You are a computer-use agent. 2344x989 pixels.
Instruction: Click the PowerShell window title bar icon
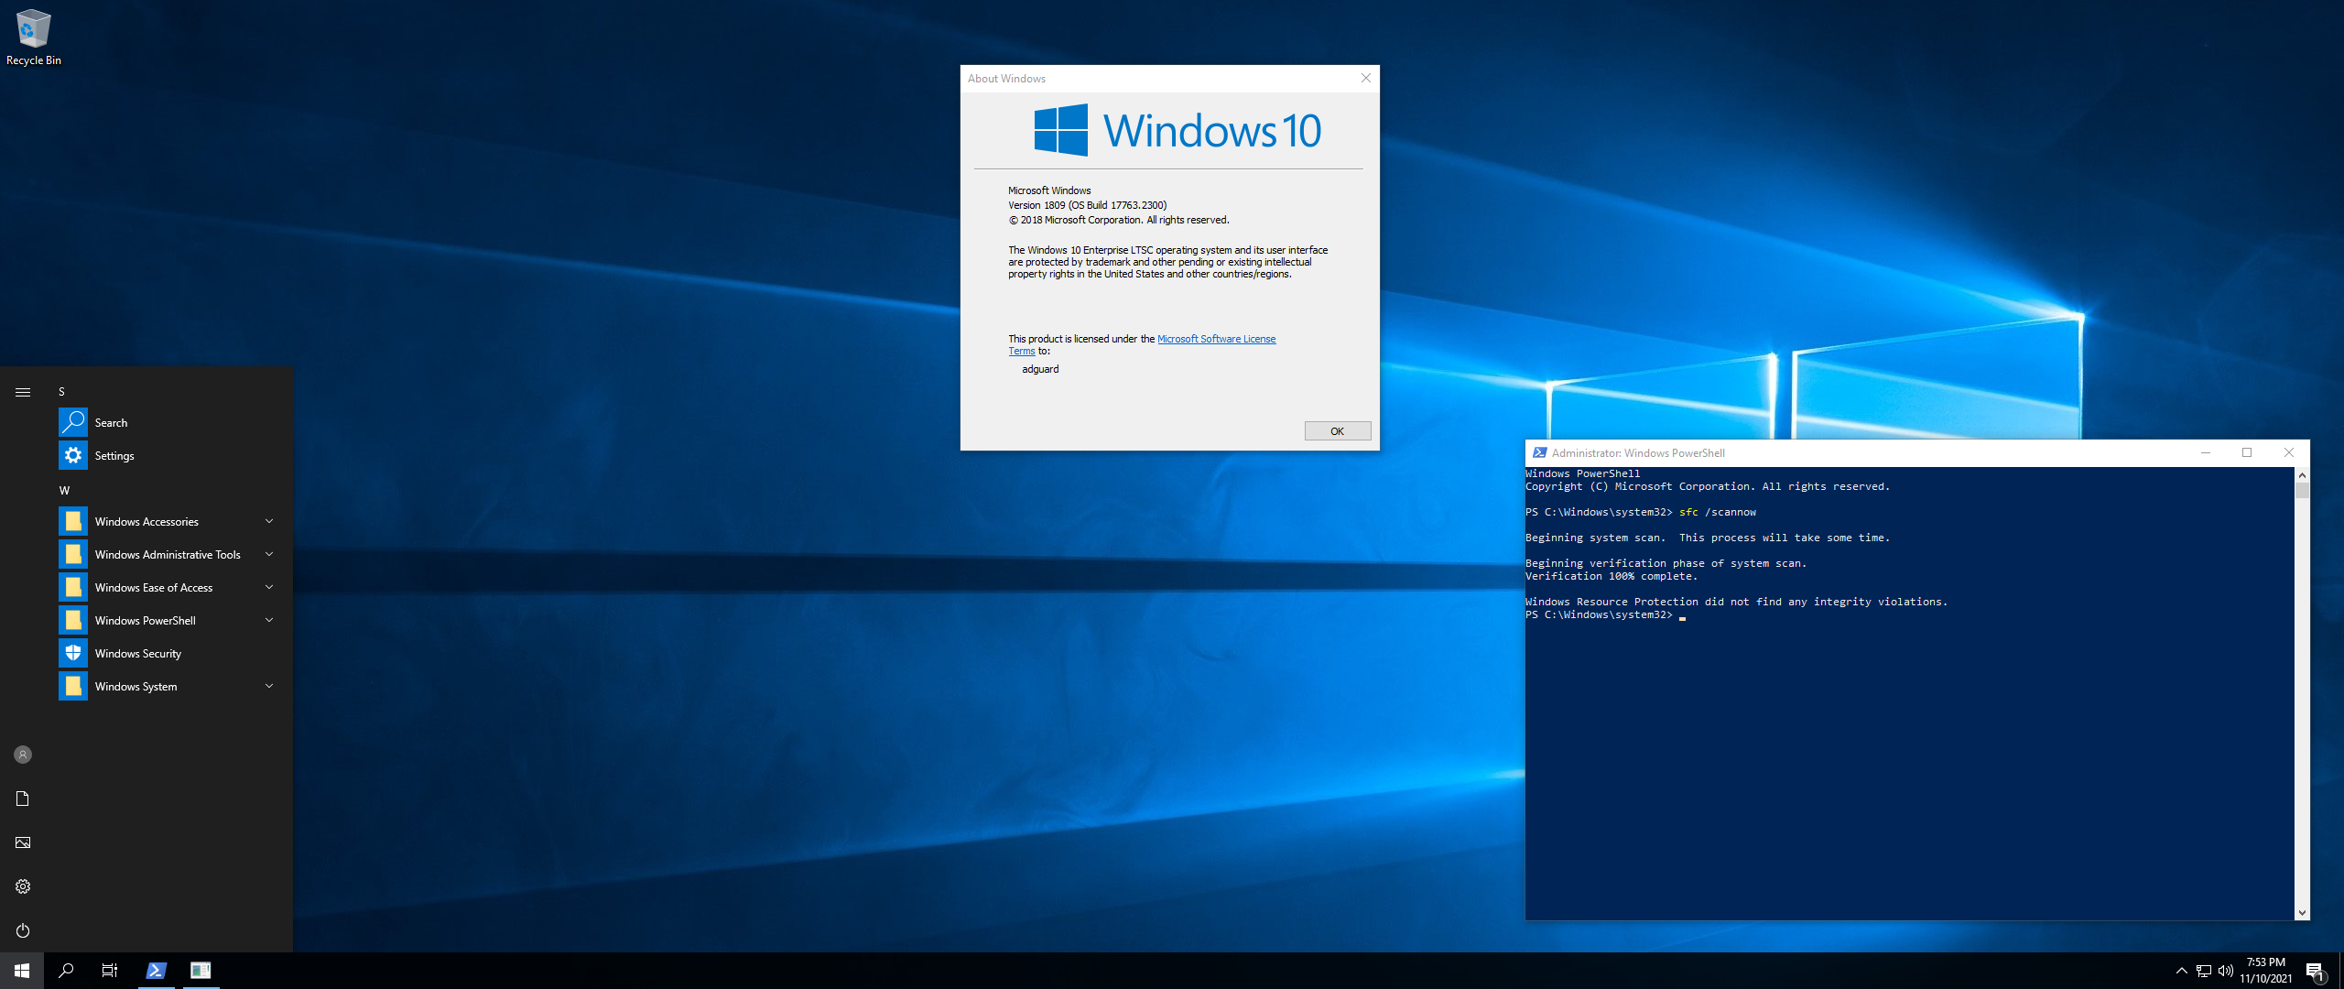[x=1539, y=452]
